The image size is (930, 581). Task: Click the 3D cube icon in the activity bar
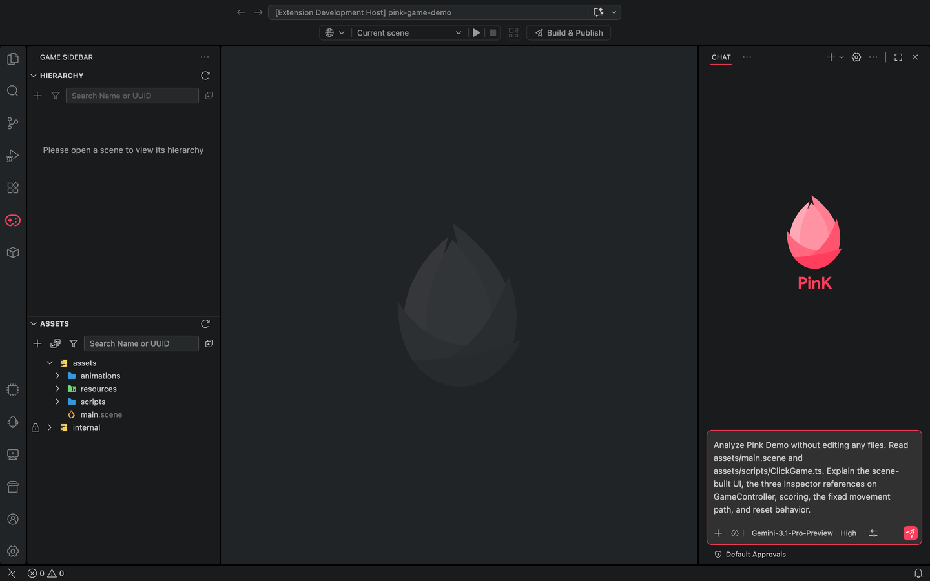coord(13,252)
